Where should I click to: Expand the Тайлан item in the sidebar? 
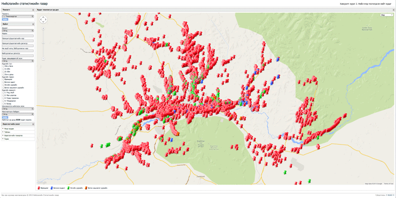pyautogui.click(x=18, y=132)
